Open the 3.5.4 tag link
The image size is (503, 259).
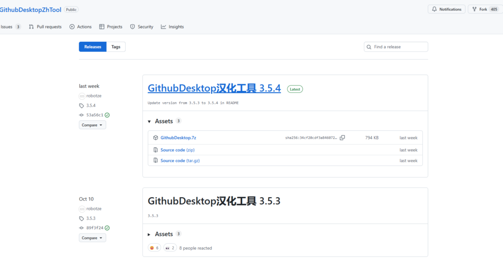(x=91, y=105)
